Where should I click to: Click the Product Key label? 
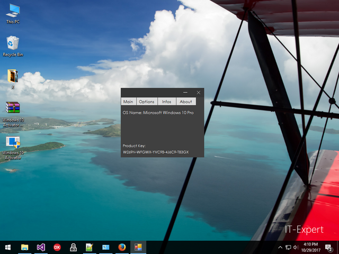134,146
